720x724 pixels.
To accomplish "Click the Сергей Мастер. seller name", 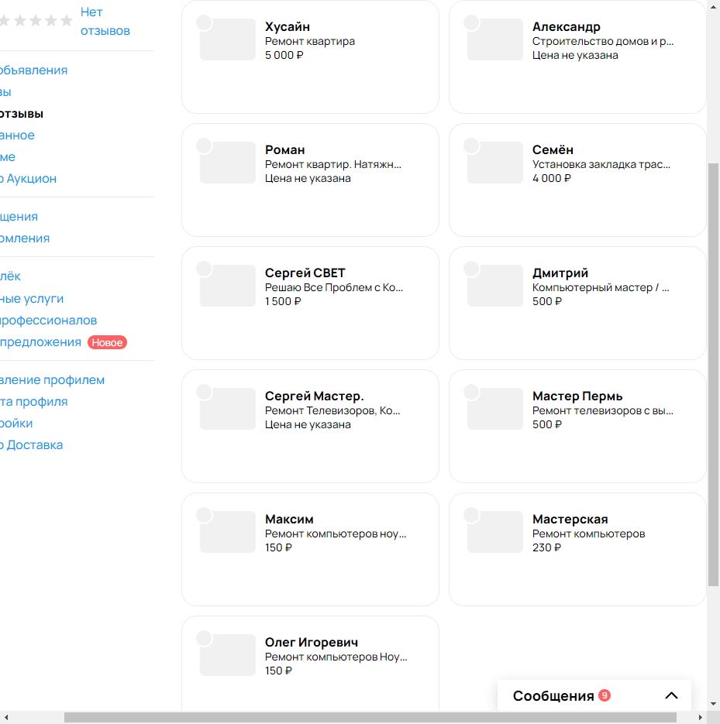I will 314,396.
